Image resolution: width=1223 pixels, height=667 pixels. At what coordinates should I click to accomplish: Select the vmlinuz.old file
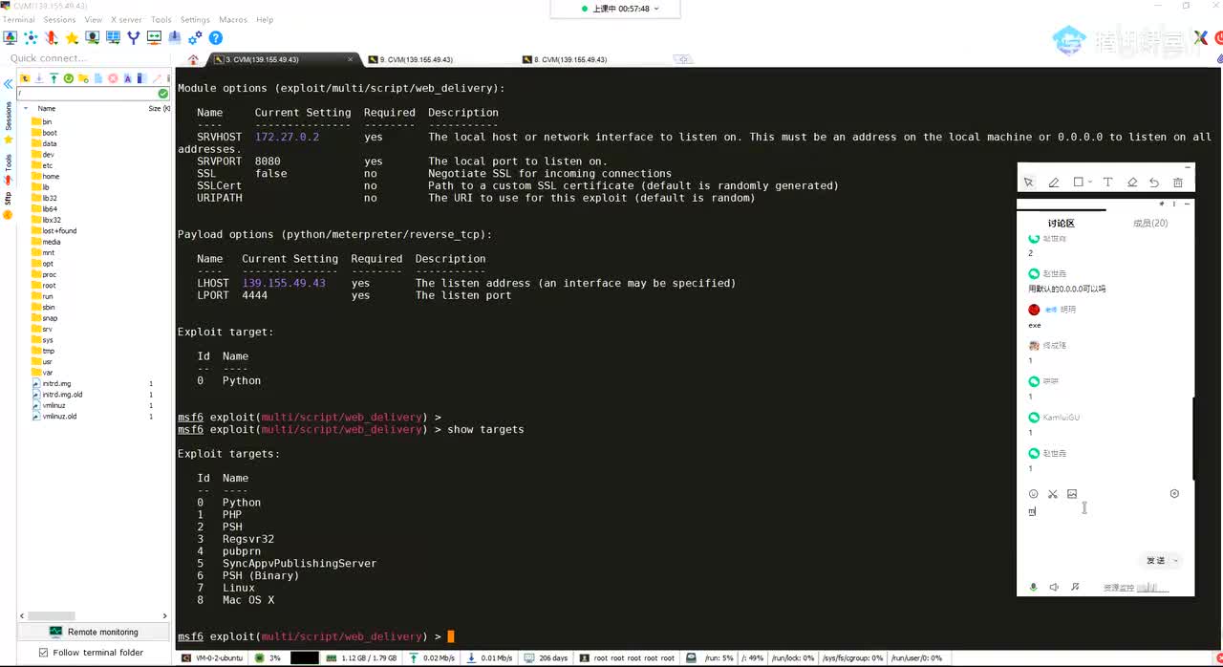tap(54, 417)
